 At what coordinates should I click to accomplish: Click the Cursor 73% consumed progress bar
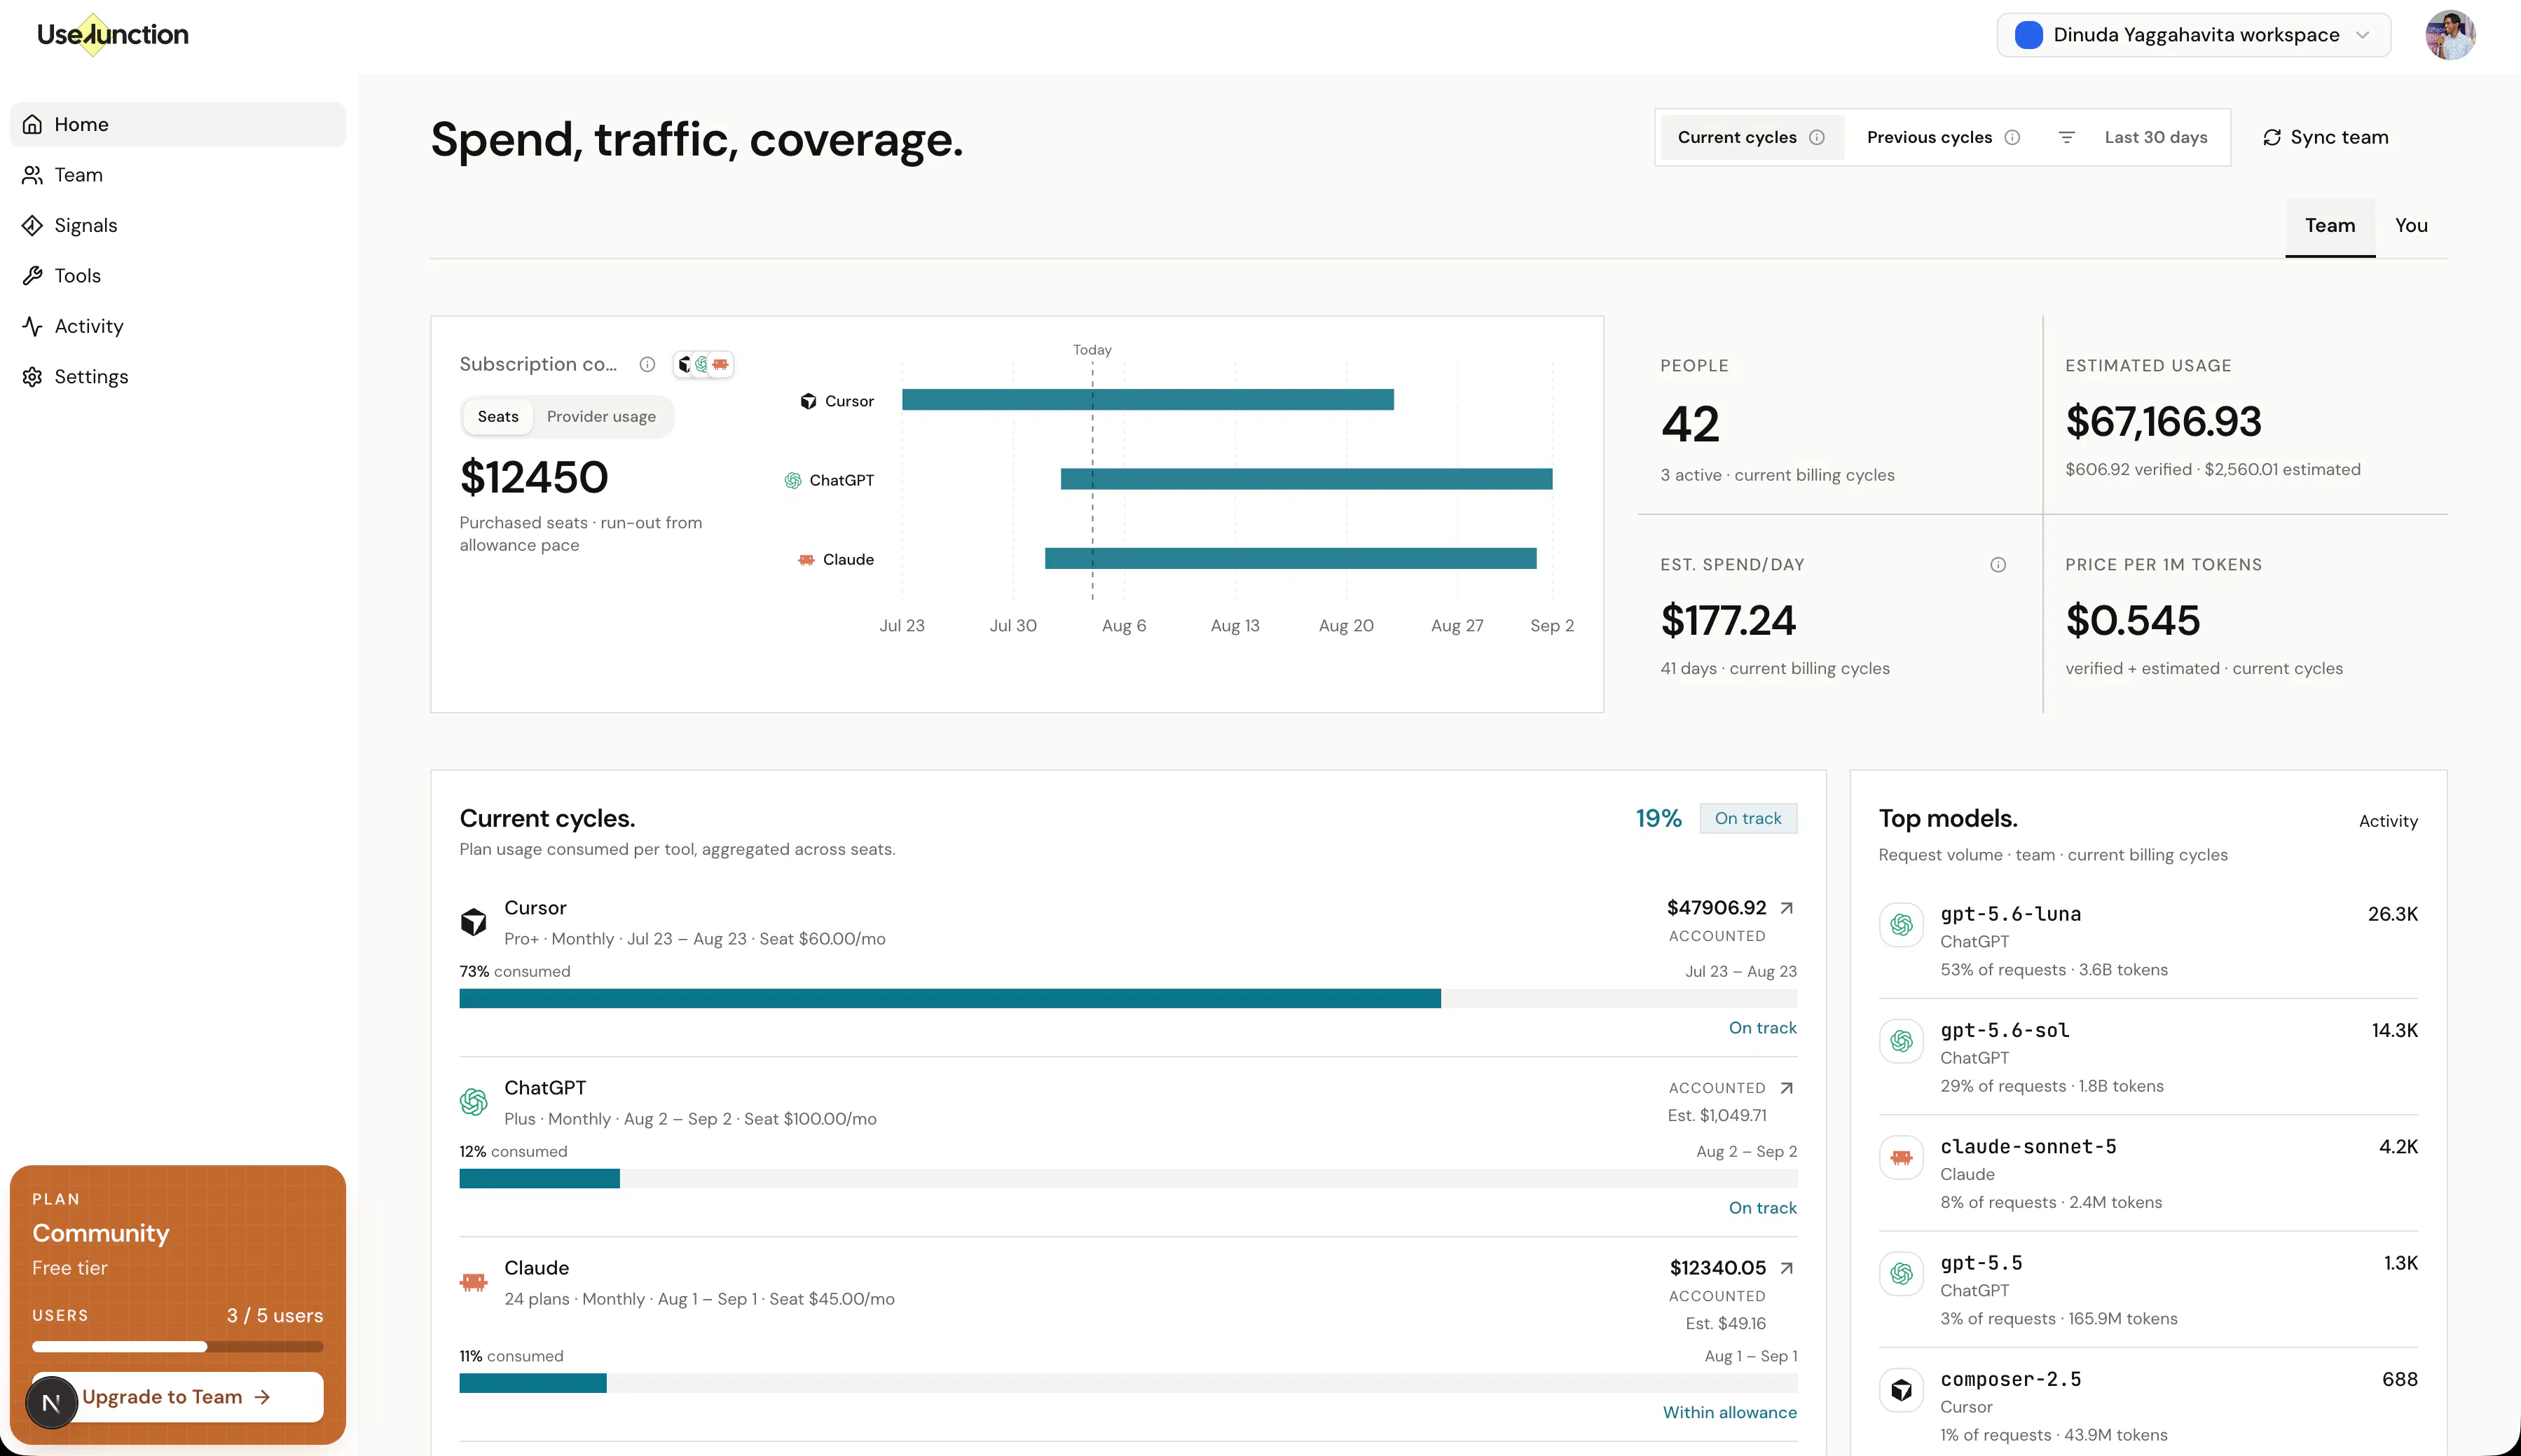click(1128, 998)
